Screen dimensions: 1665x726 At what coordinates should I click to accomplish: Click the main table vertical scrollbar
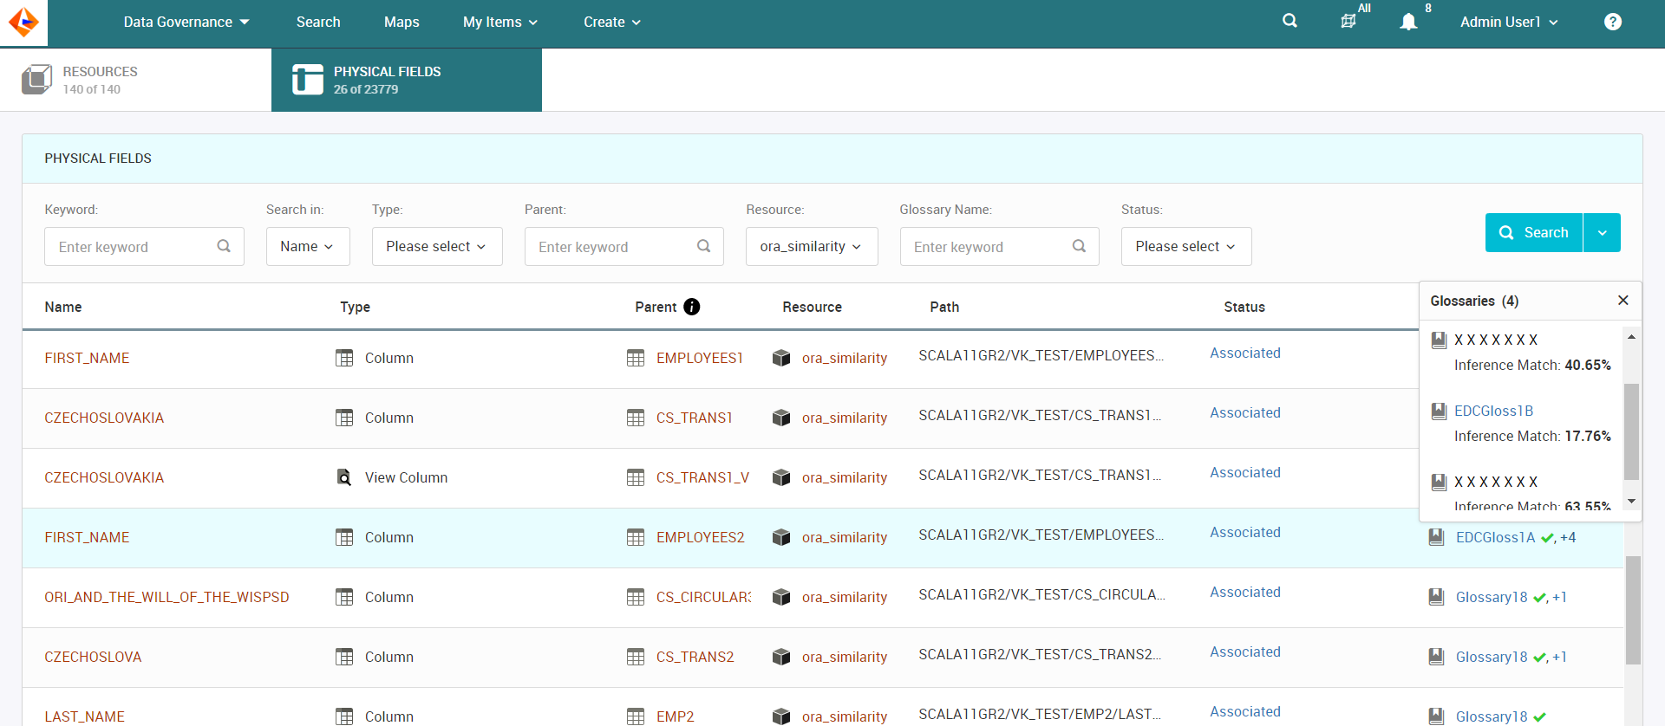pos(1633,610)
